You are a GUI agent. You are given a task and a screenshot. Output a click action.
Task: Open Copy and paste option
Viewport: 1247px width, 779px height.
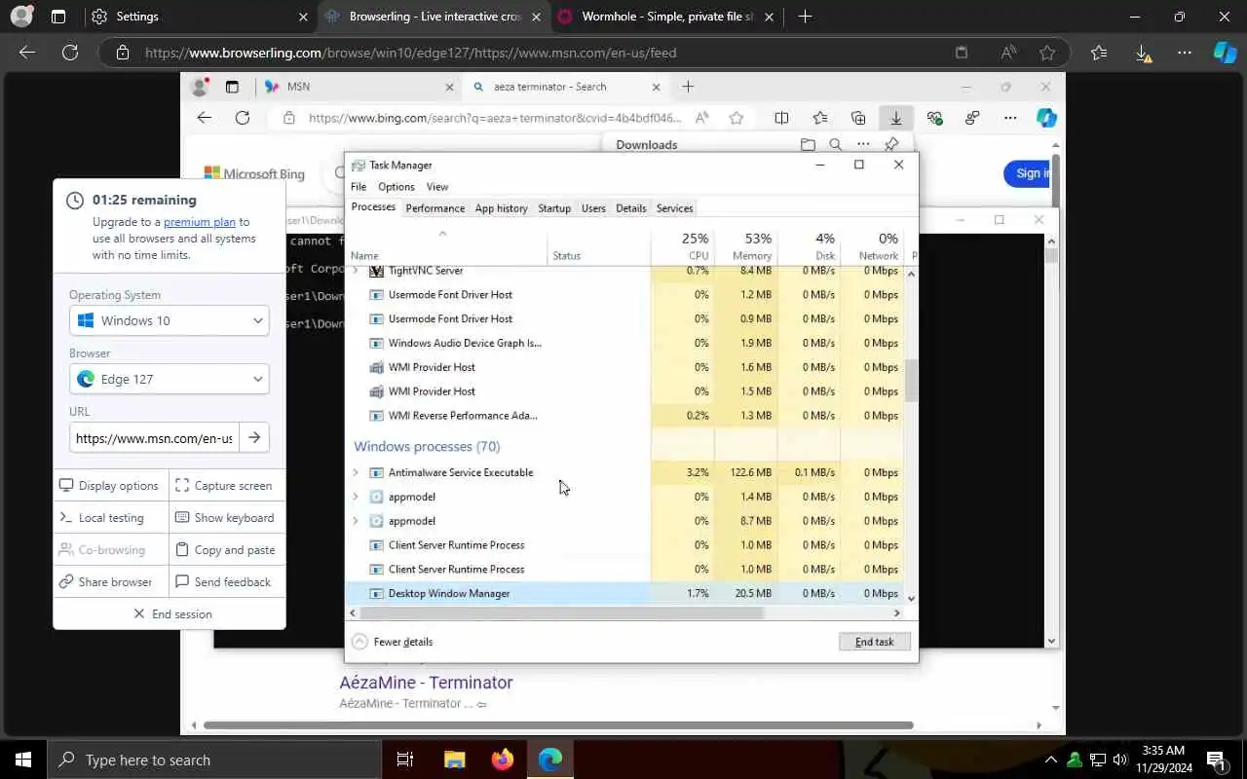coord(227,550)
